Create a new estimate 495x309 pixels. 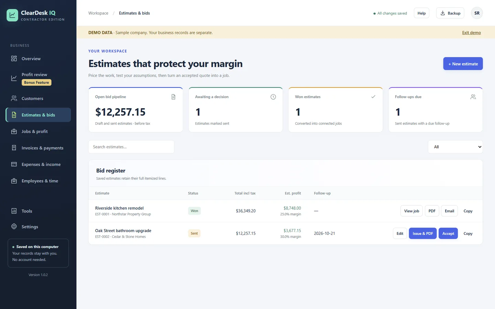(463, 64)
